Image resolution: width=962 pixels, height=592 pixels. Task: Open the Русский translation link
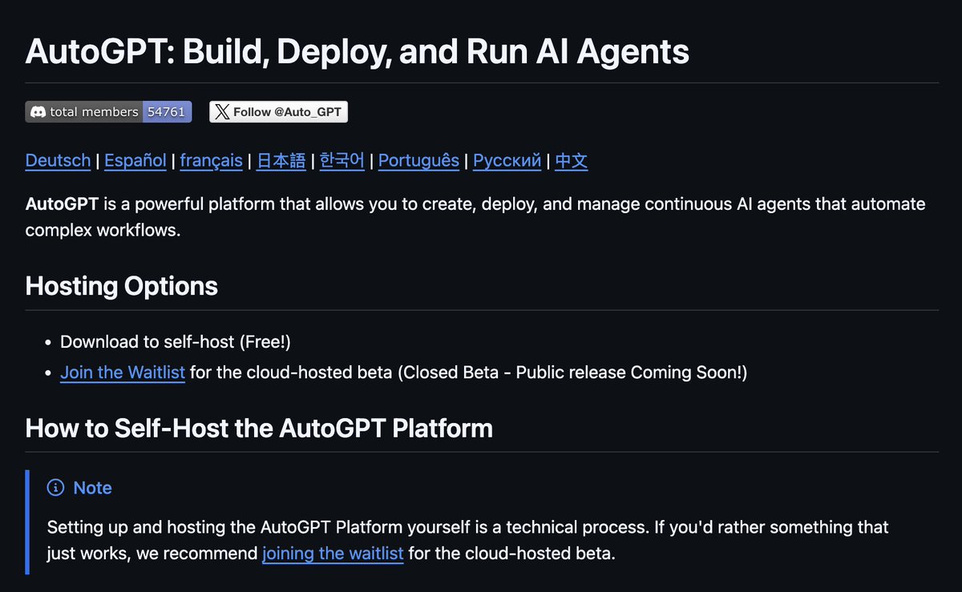507,160
